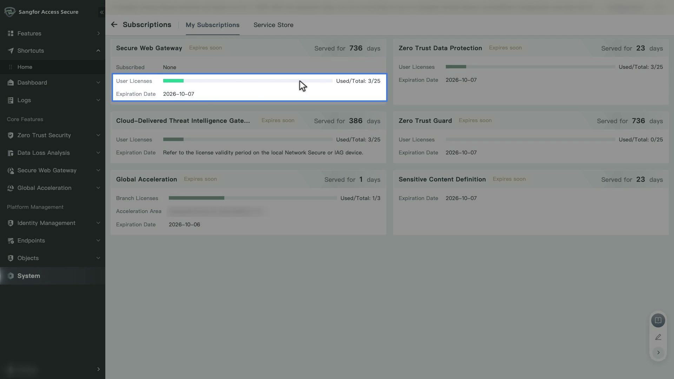Click the Sensitive Content Definition title
The height and width of the screenshot is (379, 674).
point(442,179)
